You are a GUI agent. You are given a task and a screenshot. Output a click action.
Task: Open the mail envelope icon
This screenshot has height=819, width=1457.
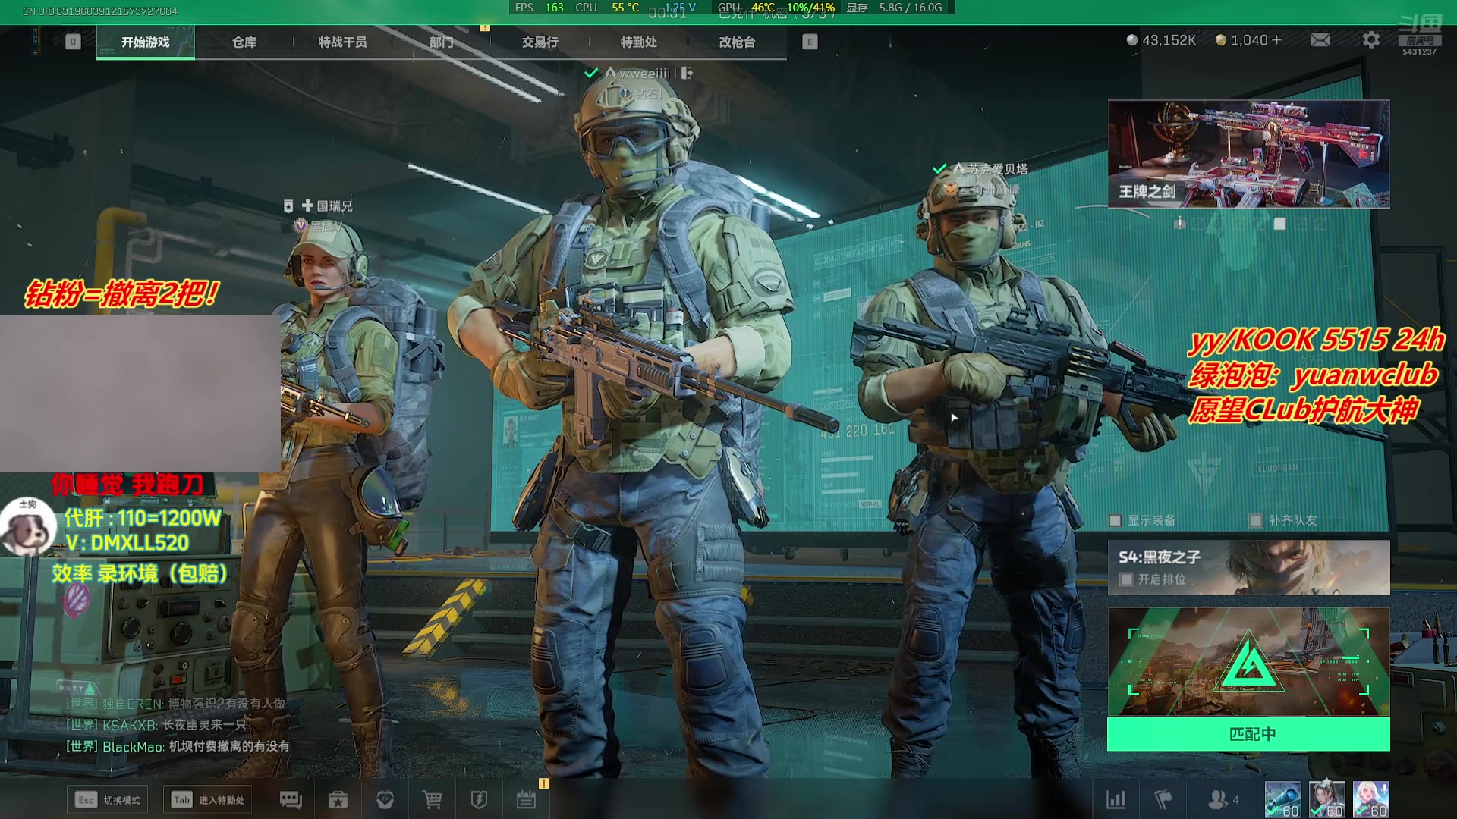[x=1320, y=39]
